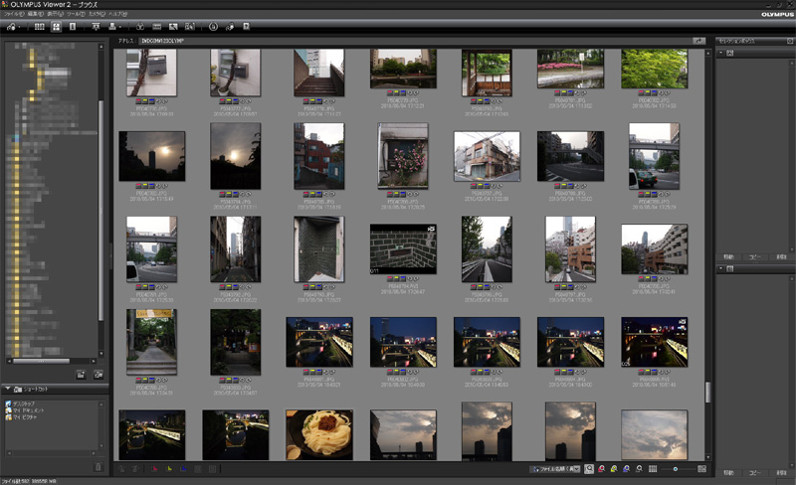Viewport: 796px width, 485px height.
Task: Click the help icon in the toolbar
Action: tap(246, 27)
